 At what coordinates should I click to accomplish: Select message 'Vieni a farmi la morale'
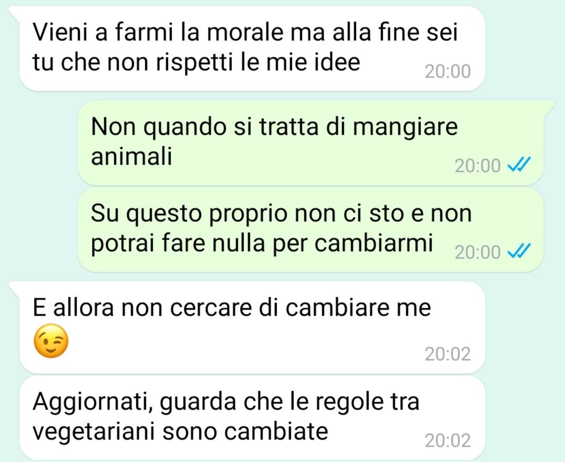click(252, 48)
